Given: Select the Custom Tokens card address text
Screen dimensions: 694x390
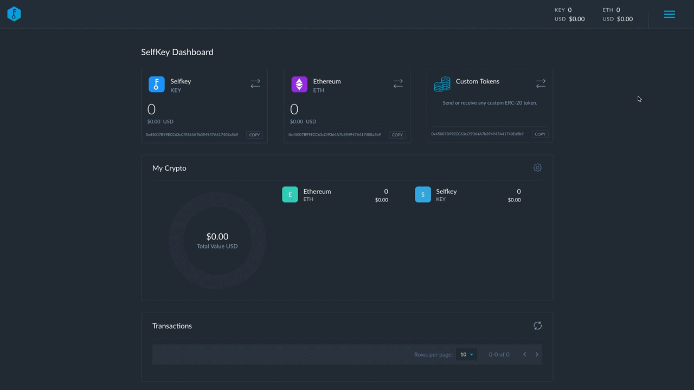Looking at the screenshot, I should 478,134.
